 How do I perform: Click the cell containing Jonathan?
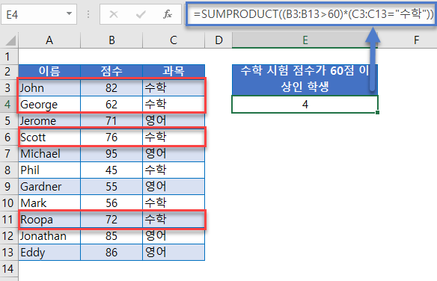tap(49, 236)
